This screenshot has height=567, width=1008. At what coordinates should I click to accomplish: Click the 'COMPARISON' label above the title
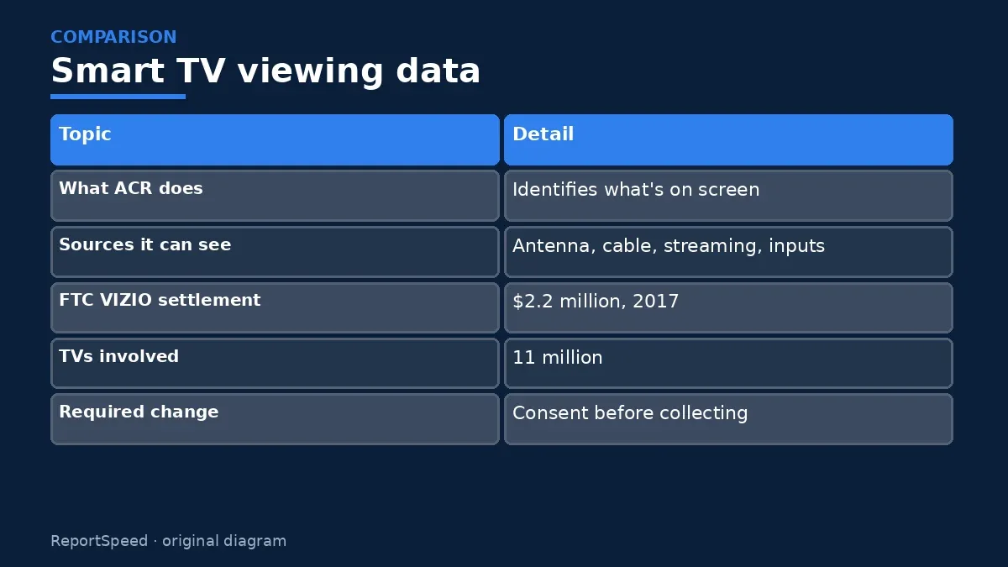(x=113, y=37)
